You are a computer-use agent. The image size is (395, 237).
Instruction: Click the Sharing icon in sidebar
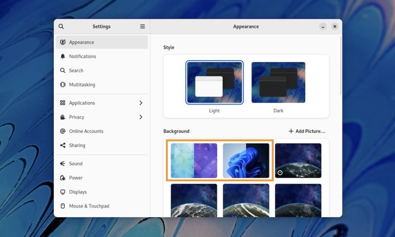click(63, 145)
